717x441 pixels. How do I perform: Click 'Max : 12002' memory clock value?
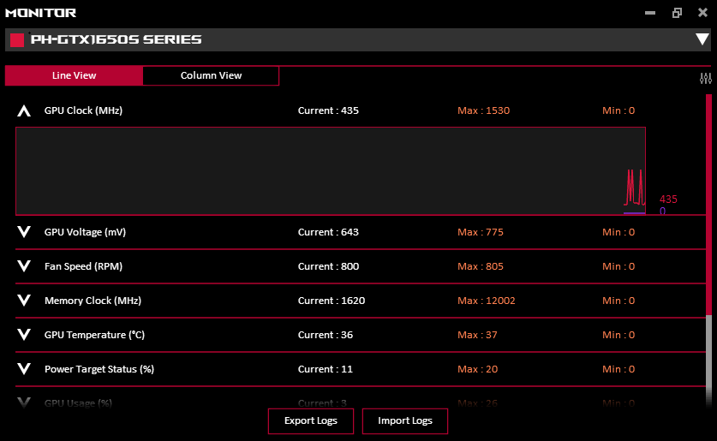tap(487, 301)
